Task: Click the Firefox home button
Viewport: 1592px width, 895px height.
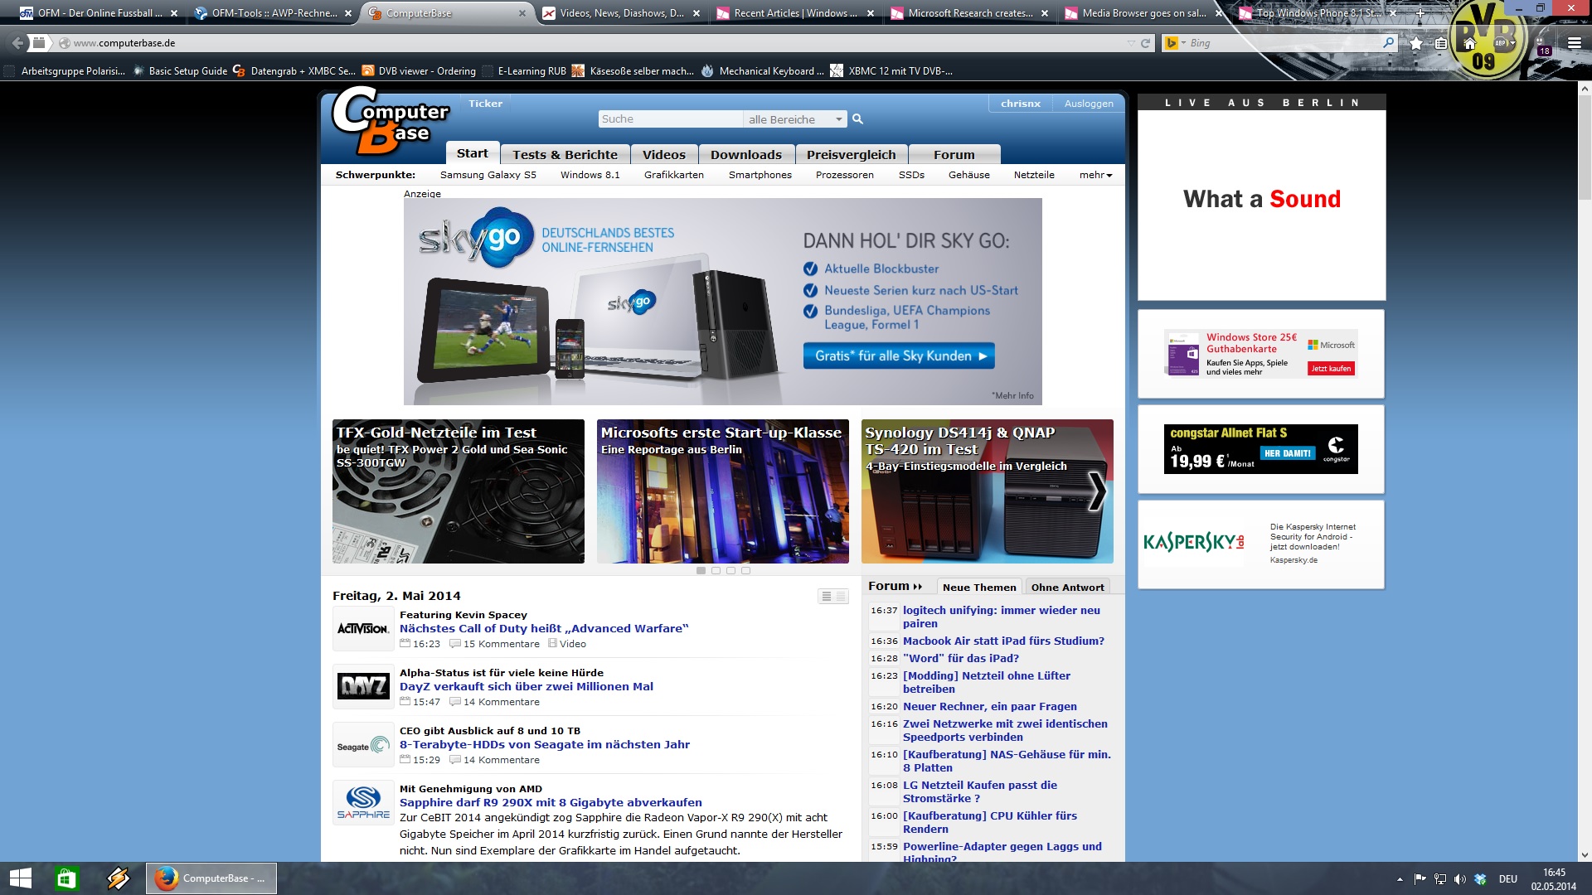Action: [1469, 43]
